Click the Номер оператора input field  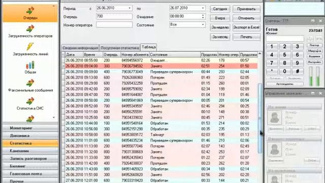pos(114,25)
